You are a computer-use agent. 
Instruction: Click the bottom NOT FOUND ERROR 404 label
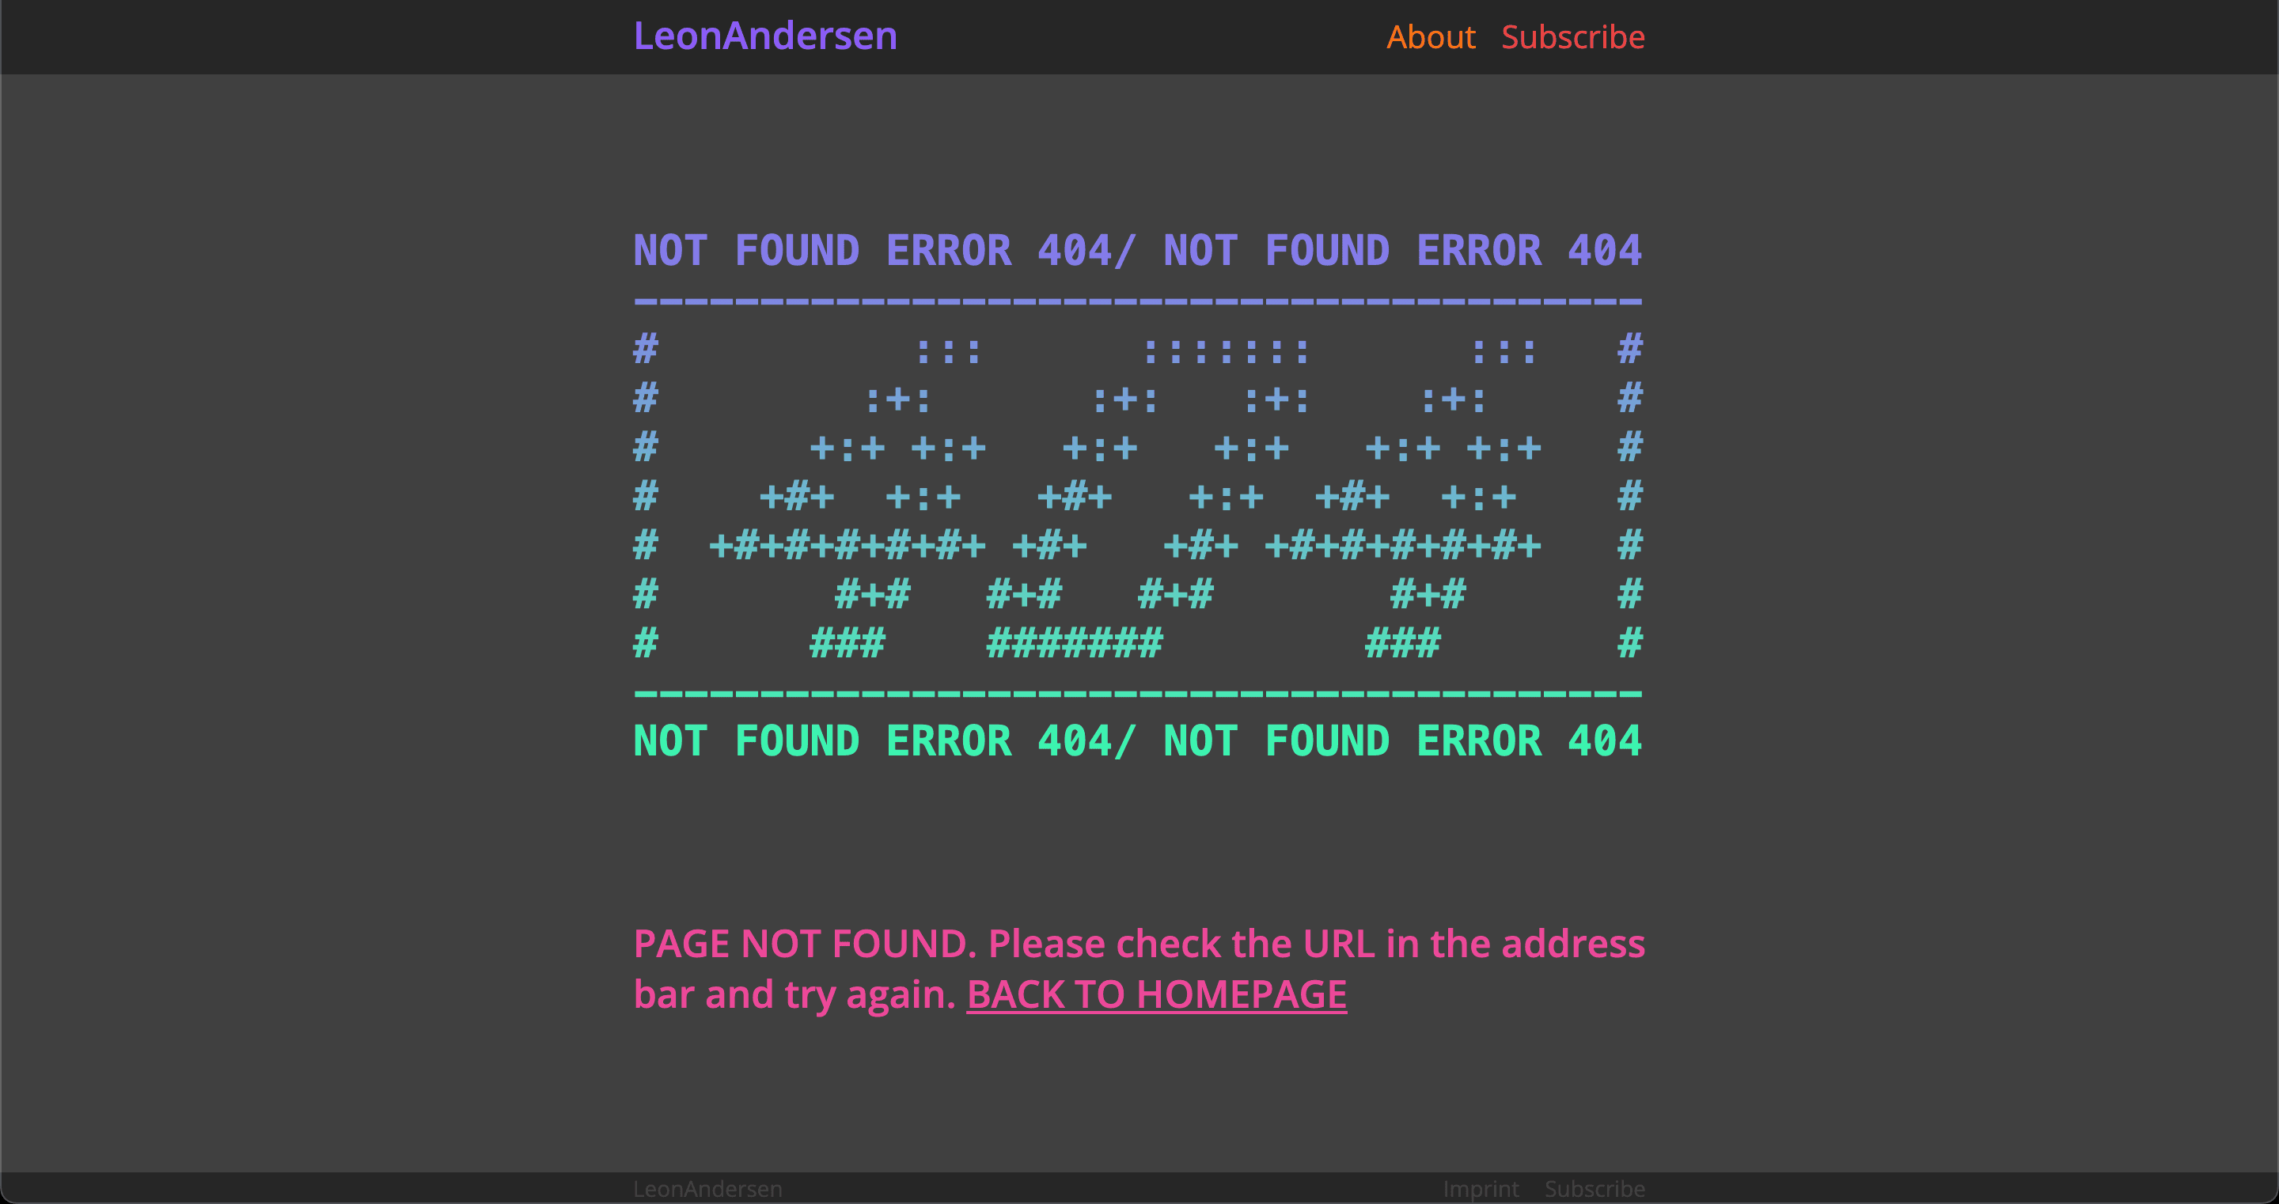click(x=1138, y=738)
